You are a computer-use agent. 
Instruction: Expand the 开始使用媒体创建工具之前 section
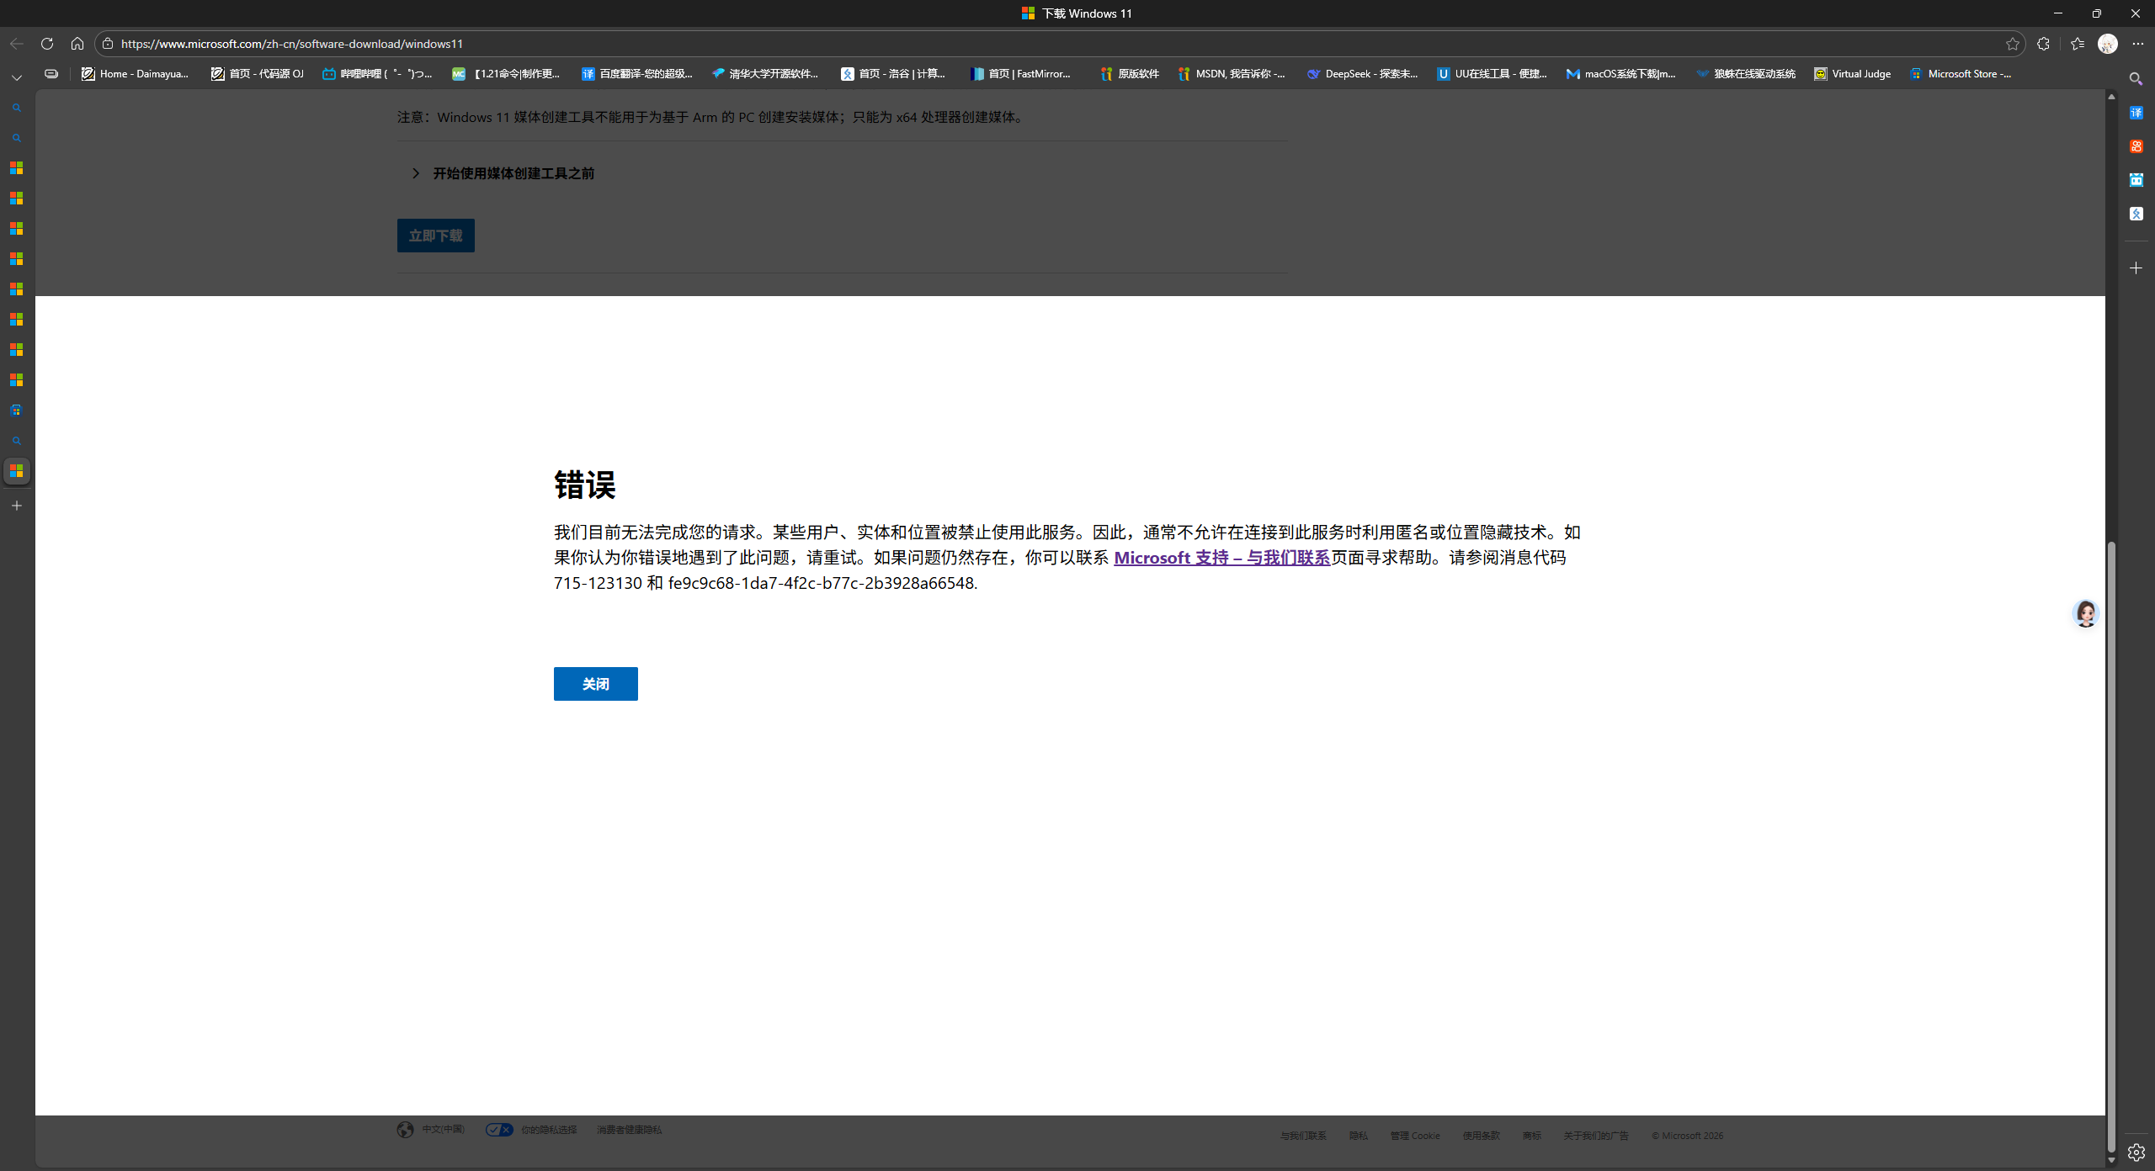pos(513,172)
